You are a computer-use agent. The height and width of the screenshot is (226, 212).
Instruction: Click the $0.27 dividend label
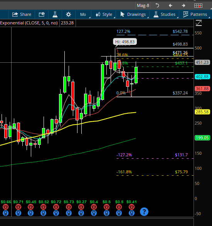click(81, 202)
